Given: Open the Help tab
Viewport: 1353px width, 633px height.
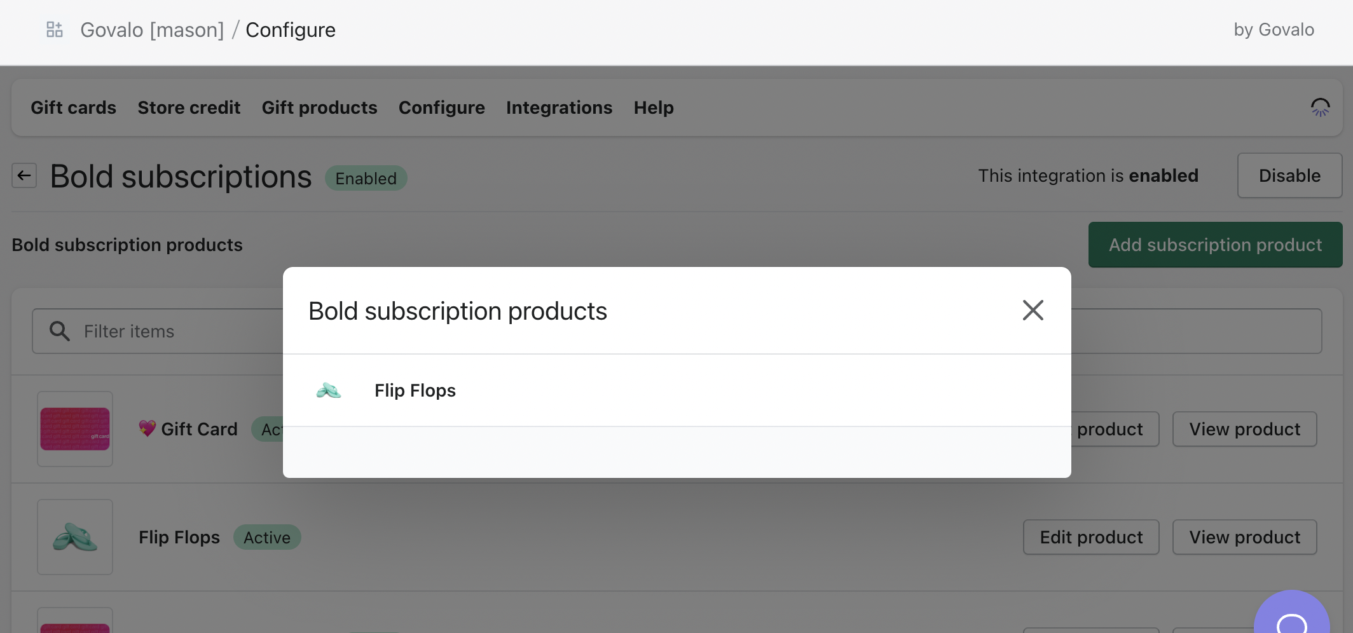Looking at the screenshot, I should 653,107.
